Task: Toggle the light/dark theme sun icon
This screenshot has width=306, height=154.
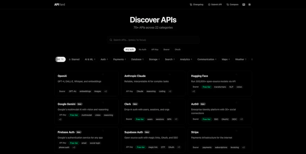Action: (249, 5)
